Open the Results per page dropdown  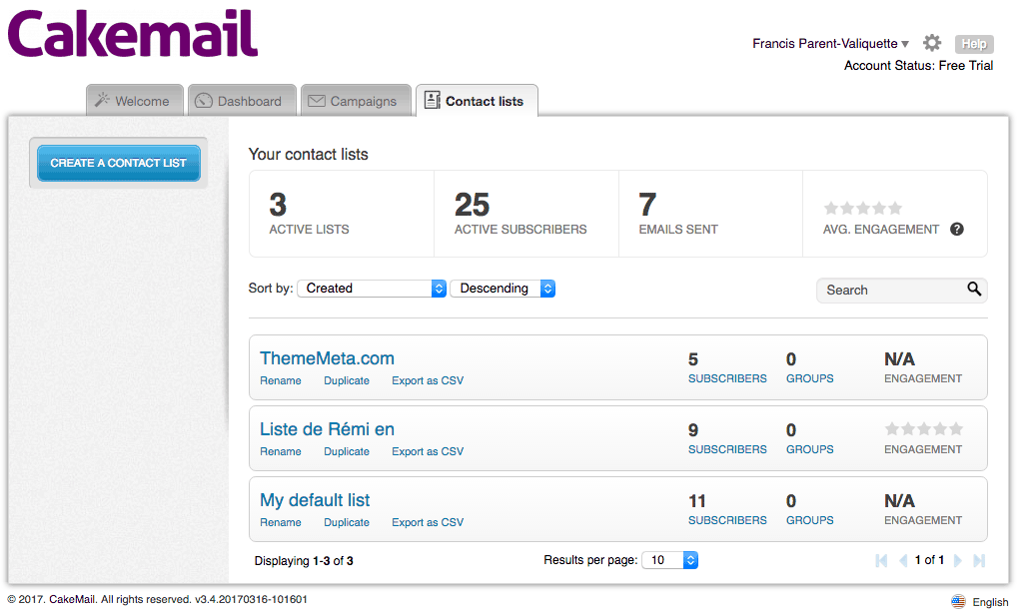[x=670, y=560]
